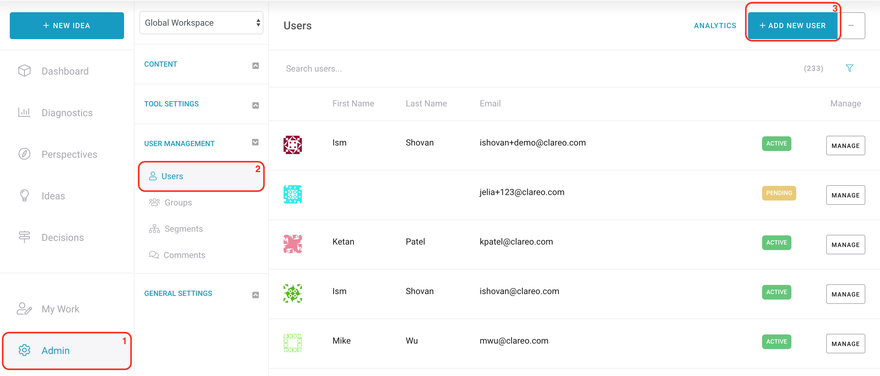
Task: Expand the Tool Settings section arrow
Action: click(x=255, y=105)
